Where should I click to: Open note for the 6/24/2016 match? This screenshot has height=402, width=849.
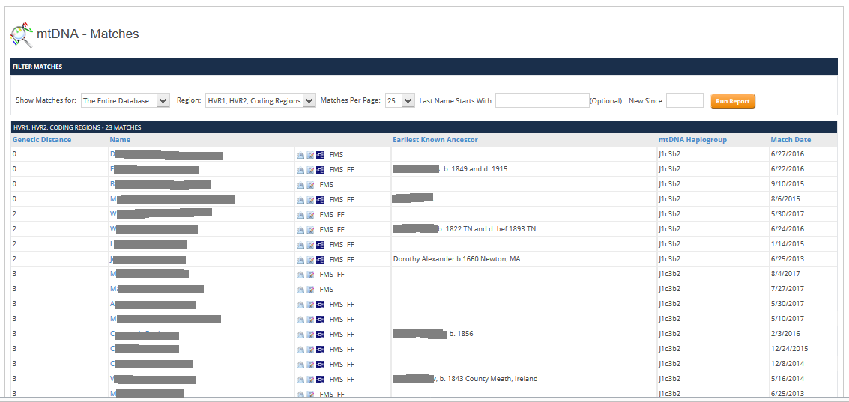[310, 230]
